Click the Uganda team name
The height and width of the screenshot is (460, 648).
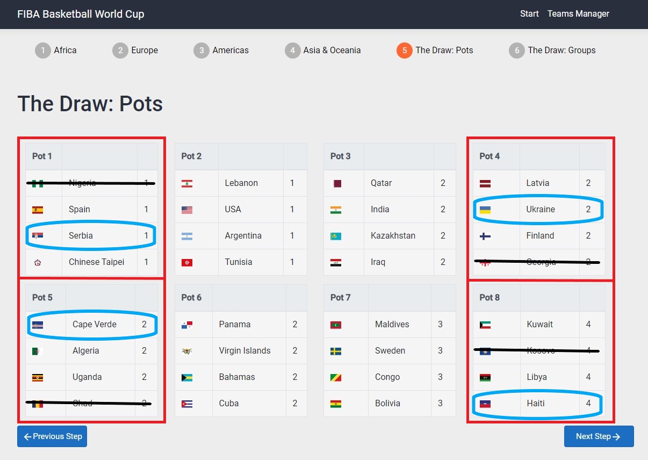(x=87, y=377)
